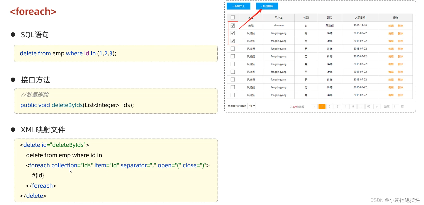Click the 用户名 column header
The image size is (424, 205).
coord(279,18)
